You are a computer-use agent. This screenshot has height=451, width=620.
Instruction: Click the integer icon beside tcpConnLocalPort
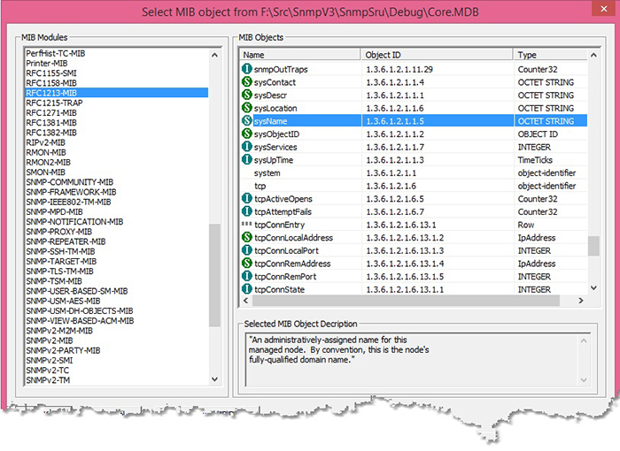click(x=247, y=250)
